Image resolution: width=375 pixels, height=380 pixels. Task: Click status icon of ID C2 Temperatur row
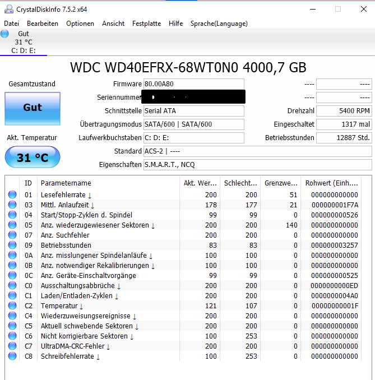[x=12, y=305]
